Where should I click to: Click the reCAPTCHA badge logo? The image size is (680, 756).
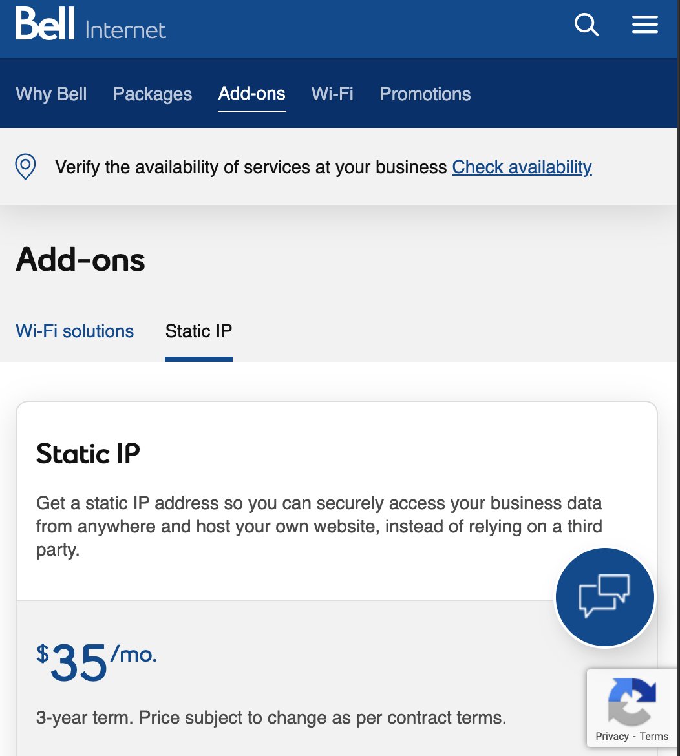(632, 702)
